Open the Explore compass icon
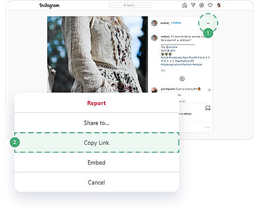This screenshot has width=254, height=215. 201,5
